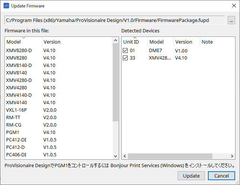
Task: Click the firmware list scroll up arrow
Action: pyautogui.click(x=116, y=40)
